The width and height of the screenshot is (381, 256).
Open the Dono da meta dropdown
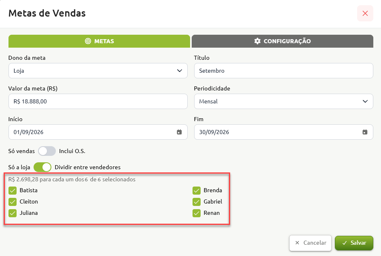click(x=98, y=71)
